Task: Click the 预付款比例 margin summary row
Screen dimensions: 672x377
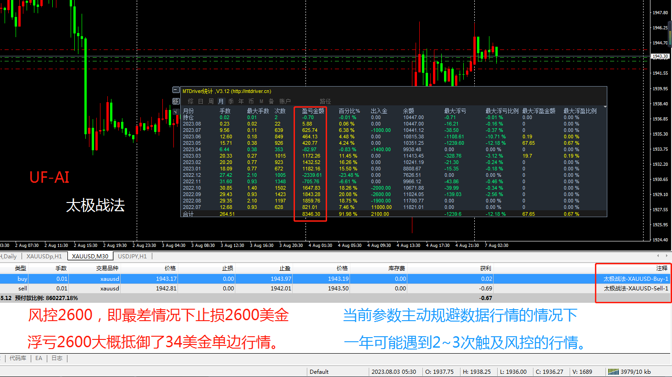Action: [335, 298]
